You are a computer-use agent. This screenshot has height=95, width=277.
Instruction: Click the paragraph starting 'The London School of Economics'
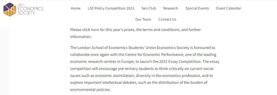[145, 69]
